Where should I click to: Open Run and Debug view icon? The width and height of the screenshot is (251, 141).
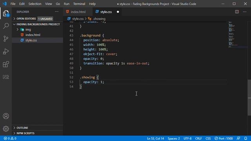6,51
